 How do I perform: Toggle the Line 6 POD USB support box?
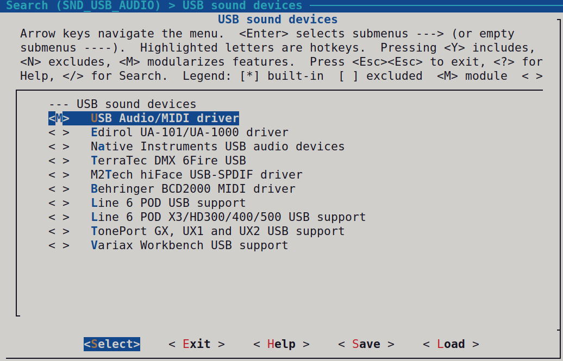pos(59,203)
